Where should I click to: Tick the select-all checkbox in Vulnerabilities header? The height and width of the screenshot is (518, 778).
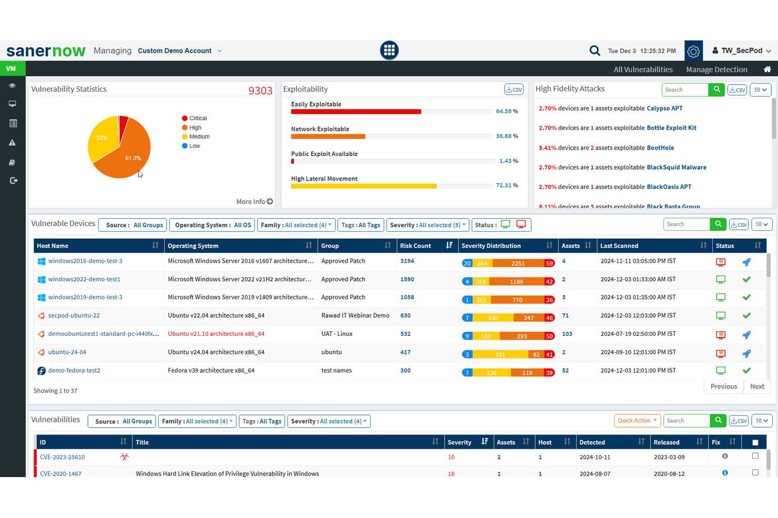click(x=755, y=442)
